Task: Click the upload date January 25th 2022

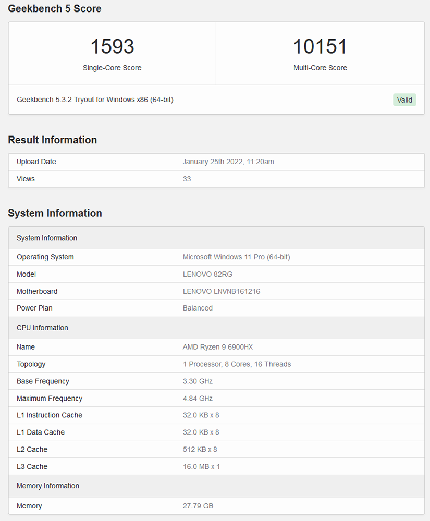Action: click(x=228, y=162)
